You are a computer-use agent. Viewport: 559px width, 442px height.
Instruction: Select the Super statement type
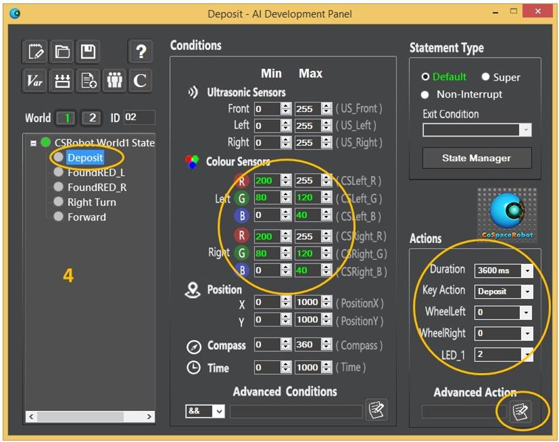485,77
